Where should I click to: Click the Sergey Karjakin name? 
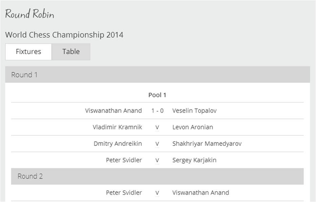194,160
